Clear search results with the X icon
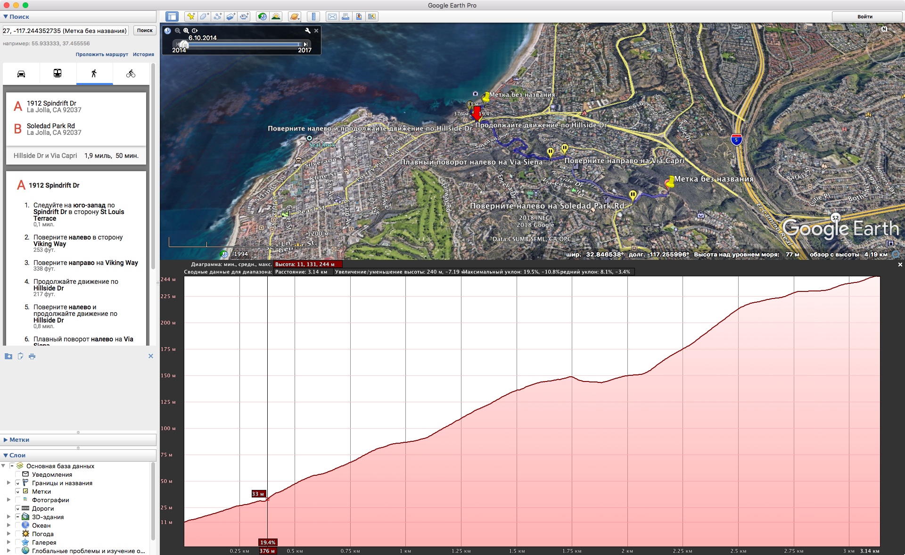This screenshot has height=555, width=905. pos(151,356)
